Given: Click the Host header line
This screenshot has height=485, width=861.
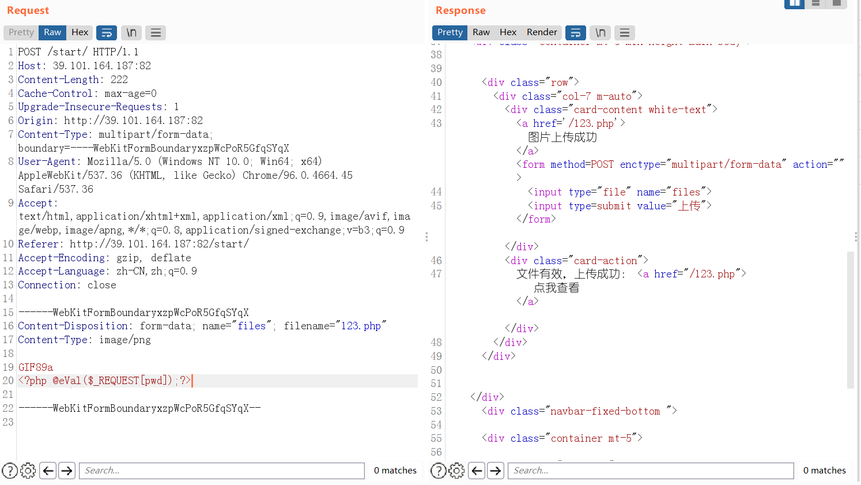Looking at the screenshot, I should [x=85, y=66].
